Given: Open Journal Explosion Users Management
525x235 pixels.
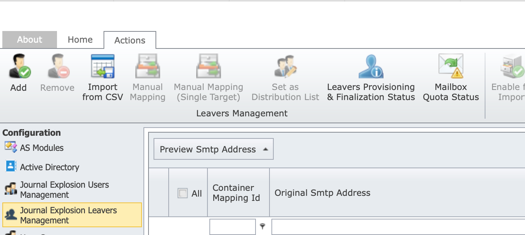Looking at the screenshot, I should [x=64, y=190].
